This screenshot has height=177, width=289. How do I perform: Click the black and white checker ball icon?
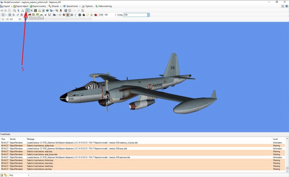pos(80,15)
